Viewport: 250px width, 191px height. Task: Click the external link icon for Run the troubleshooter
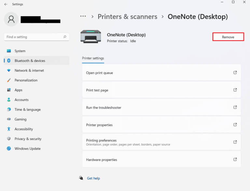[x=235, y=107]
